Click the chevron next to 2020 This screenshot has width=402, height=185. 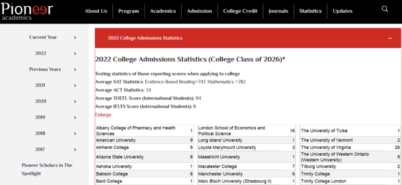pyautogui.click(x=75, y=101)
